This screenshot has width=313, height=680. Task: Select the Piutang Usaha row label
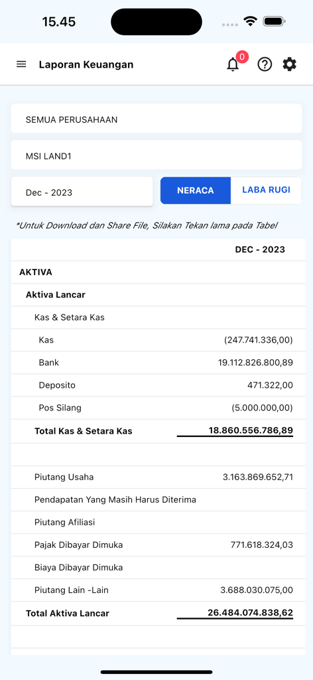pos(64,477)
